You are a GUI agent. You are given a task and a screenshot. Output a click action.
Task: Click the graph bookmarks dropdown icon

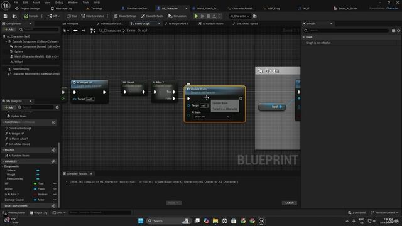point(66,31)
